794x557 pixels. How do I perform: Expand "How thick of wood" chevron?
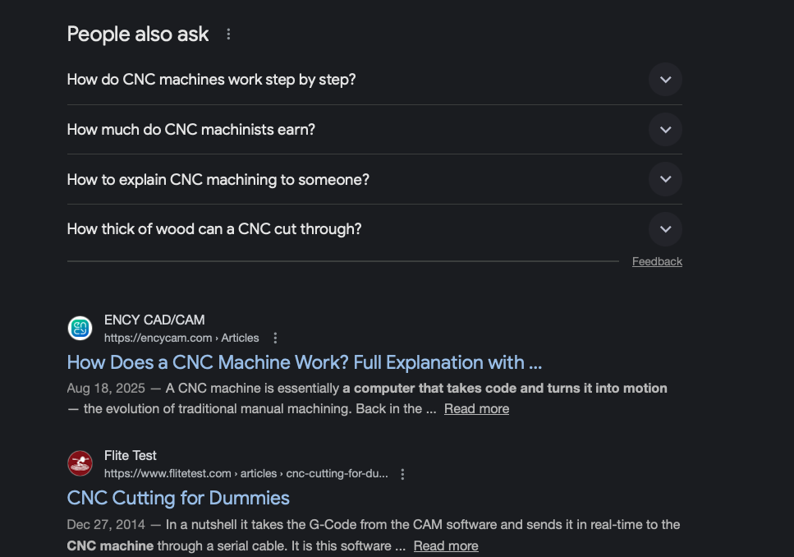click(665, 229)
